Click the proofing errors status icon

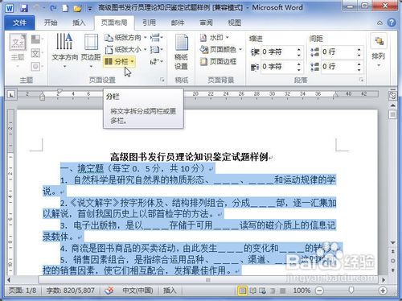(109, 291)
